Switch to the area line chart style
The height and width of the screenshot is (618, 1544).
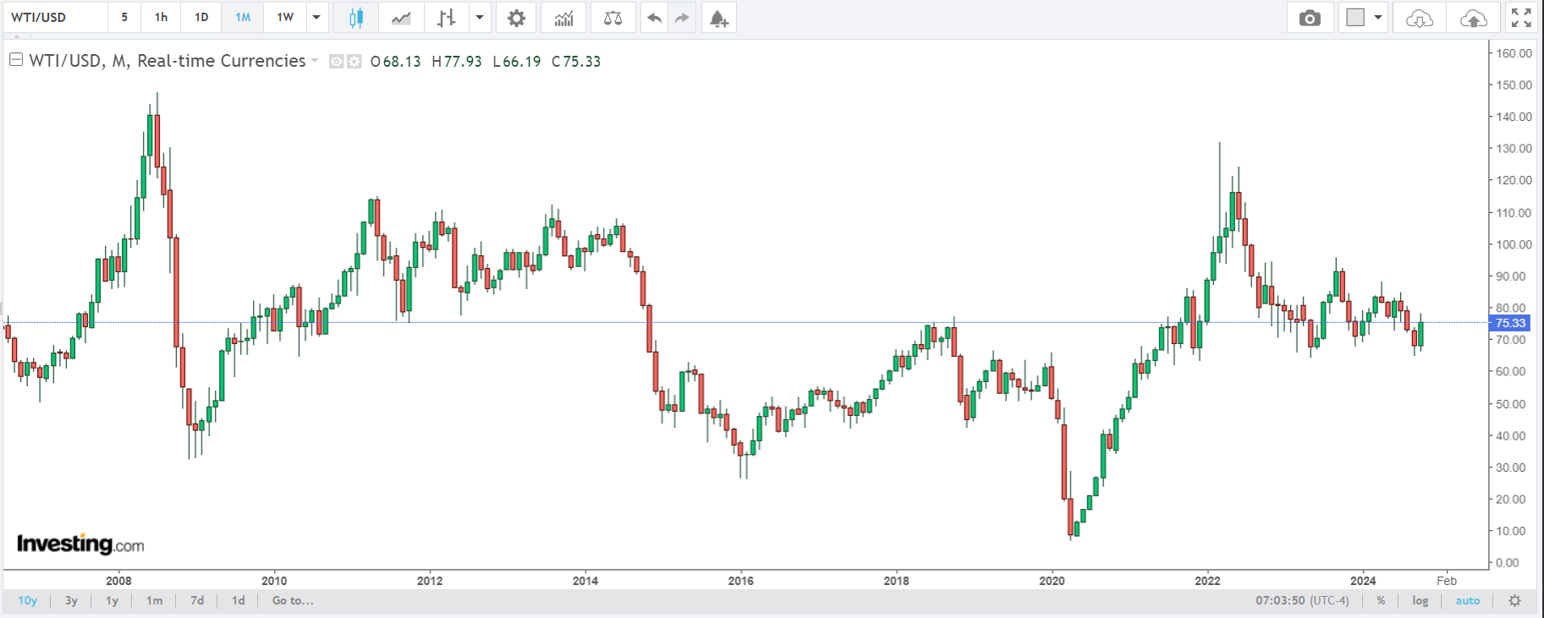tap(401, 18)
